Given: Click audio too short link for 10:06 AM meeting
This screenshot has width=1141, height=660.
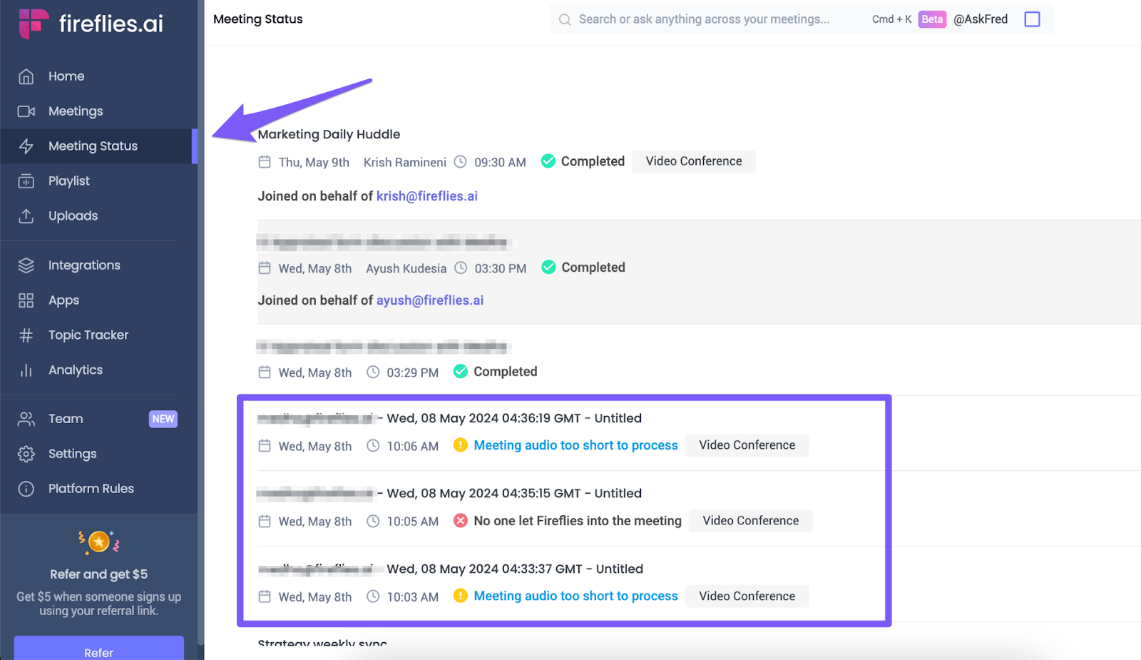Looking at the screenshot, I should click(575, 445).
